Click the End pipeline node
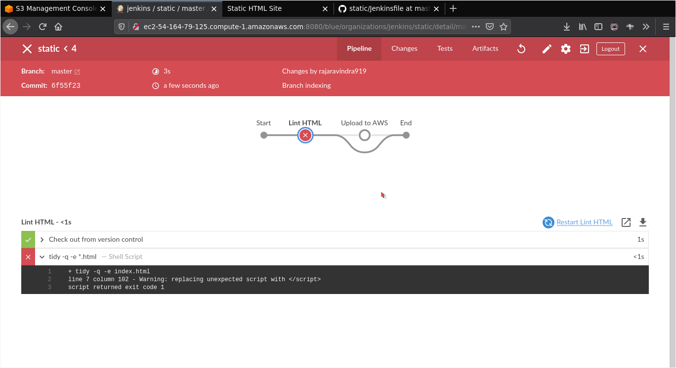676x368 pixels. pyautogui.click(x=406, y=135)
